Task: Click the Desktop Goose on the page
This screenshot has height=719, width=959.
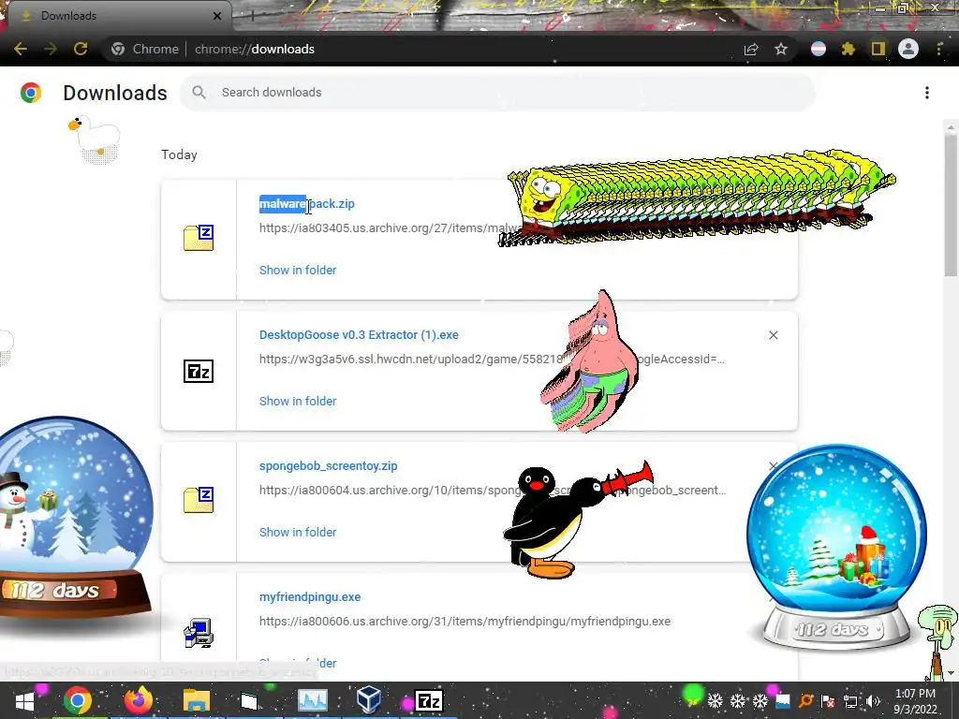Action: point(95,139)
